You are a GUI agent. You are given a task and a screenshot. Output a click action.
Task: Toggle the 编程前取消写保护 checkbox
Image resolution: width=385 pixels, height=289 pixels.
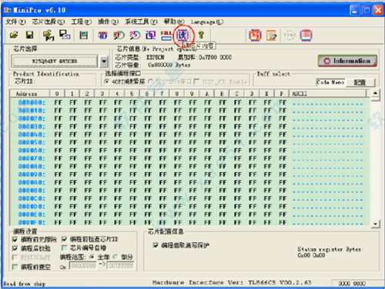(156, 245)
